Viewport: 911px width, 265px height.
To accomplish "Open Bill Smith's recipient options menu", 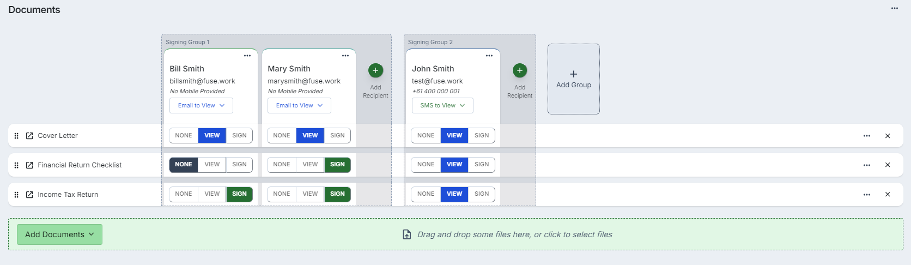I will [x=247, y=56].
